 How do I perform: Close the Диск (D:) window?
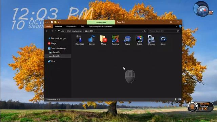178,22
